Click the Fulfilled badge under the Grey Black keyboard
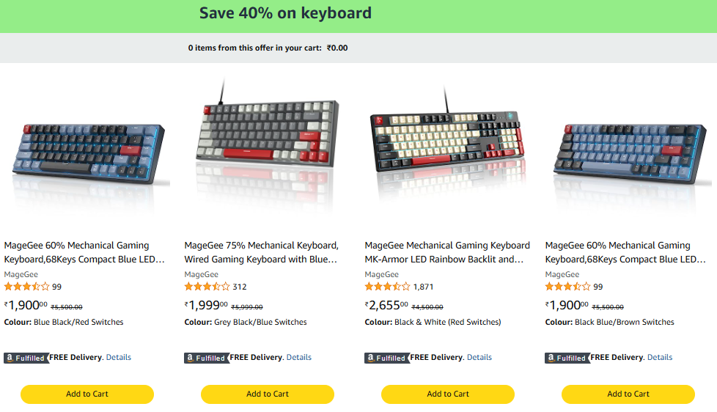Viewport: 717px width, 412px height. coord(205,358)
